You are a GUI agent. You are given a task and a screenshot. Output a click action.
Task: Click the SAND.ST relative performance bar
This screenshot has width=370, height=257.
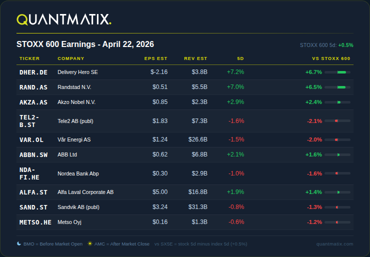point(337,207)
